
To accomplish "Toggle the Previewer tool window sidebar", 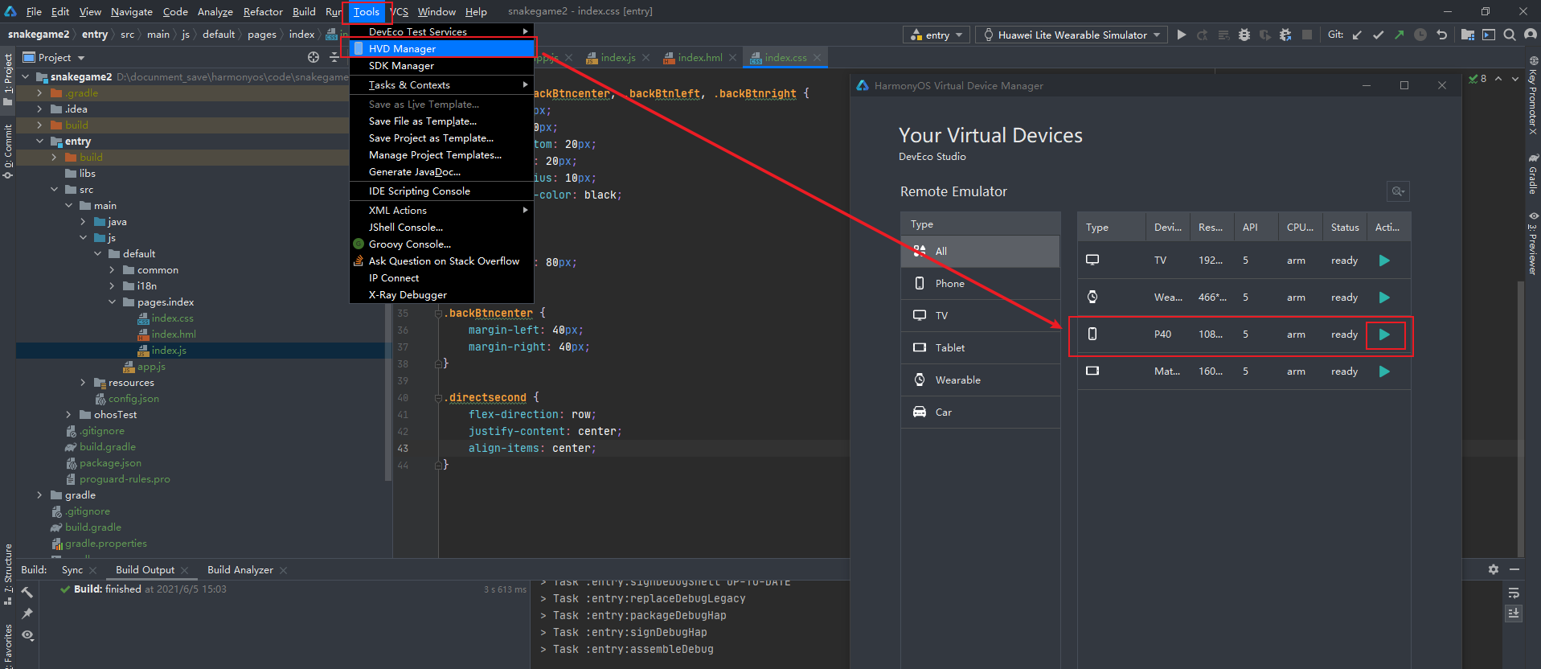I will 1533,244.
